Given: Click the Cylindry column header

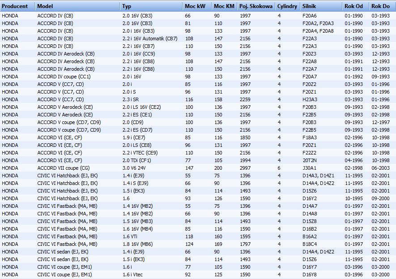Looking at the screenshot, I should click(287, 6).
